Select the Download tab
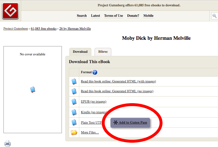This screenshot has width=218, height=147. point(80,52)
